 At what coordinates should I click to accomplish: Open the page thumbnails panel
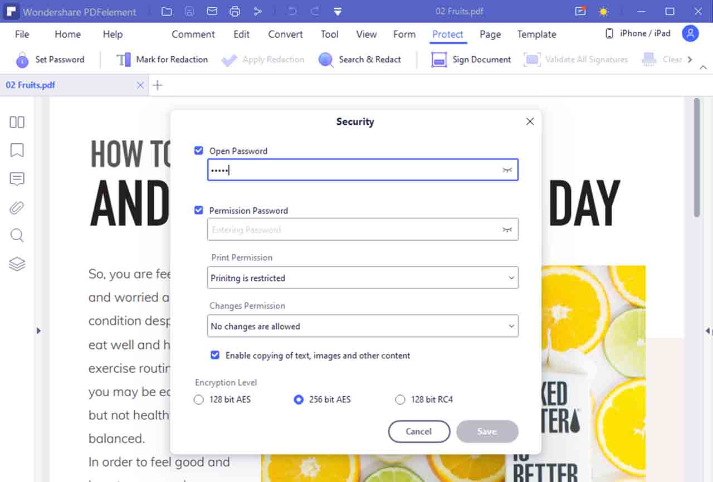click(x=17, y=122)
